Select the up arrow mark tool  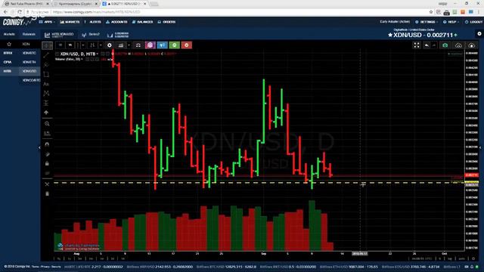click(46, 113)
